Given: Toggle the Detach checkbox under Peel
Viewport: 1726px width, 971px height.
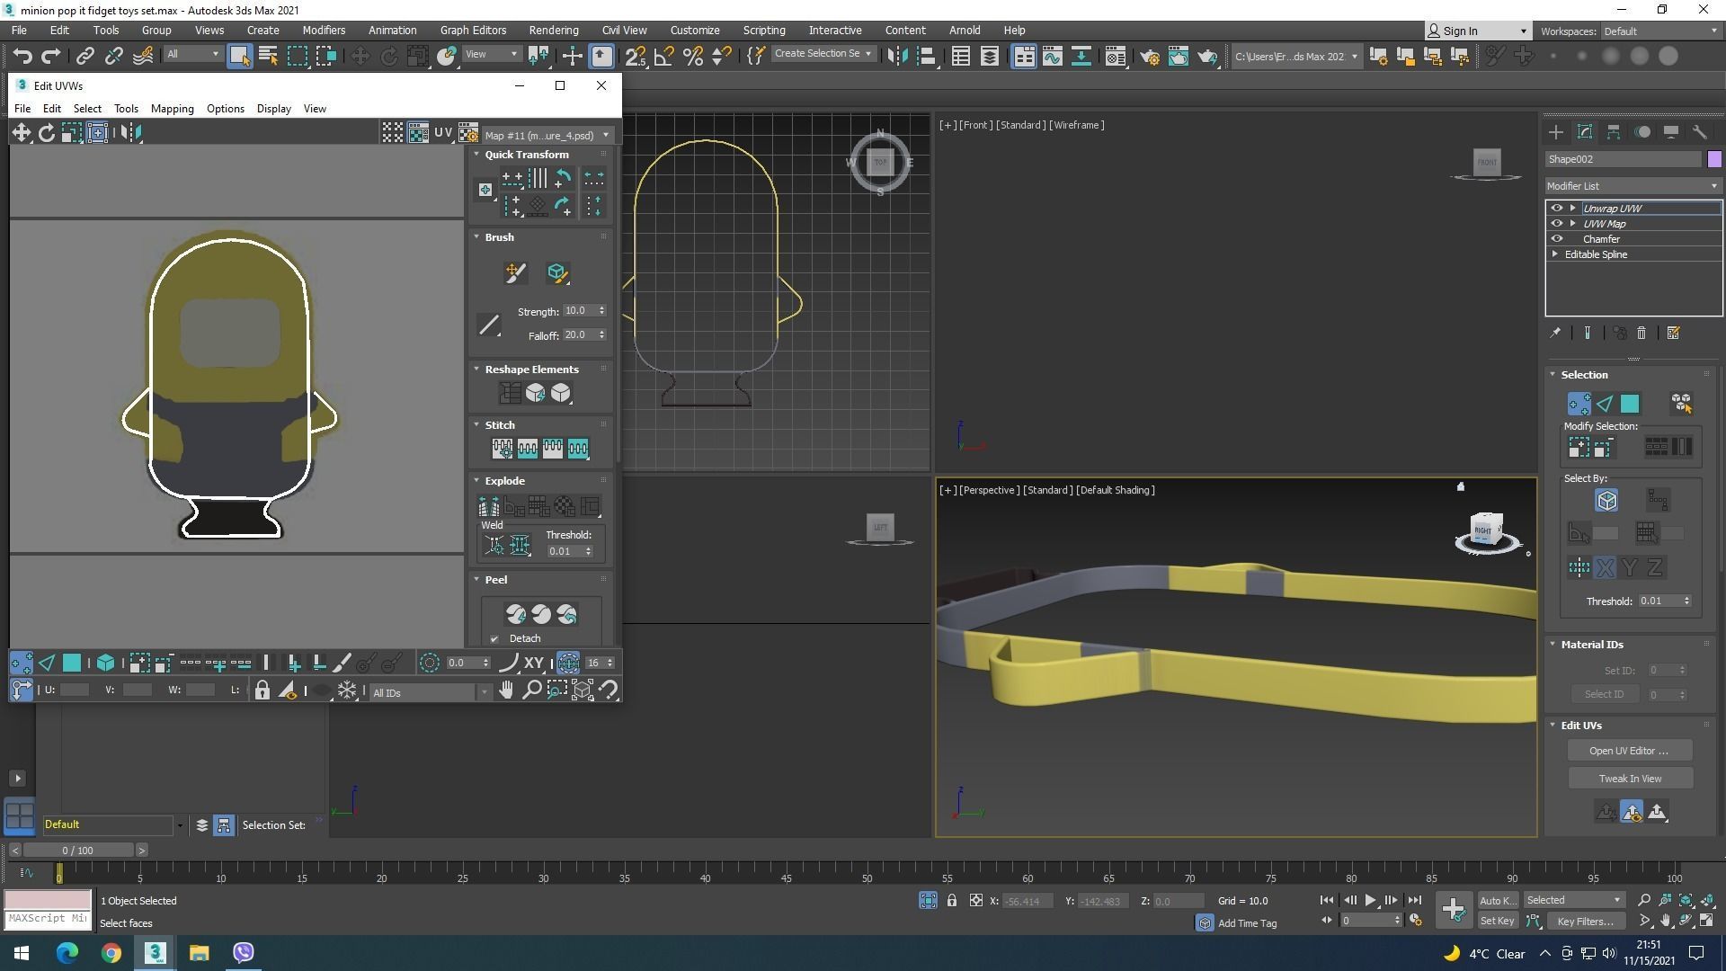Looking at the screenshot, I should (x=494, y=638).
